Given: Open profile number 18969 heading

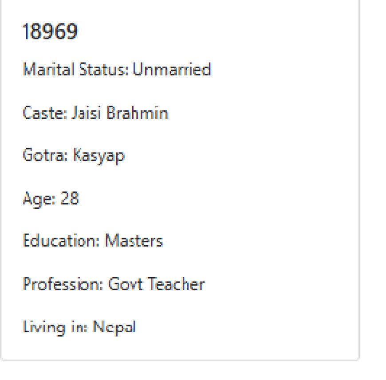Looking at the screenshot, I should tap(50, 31).
